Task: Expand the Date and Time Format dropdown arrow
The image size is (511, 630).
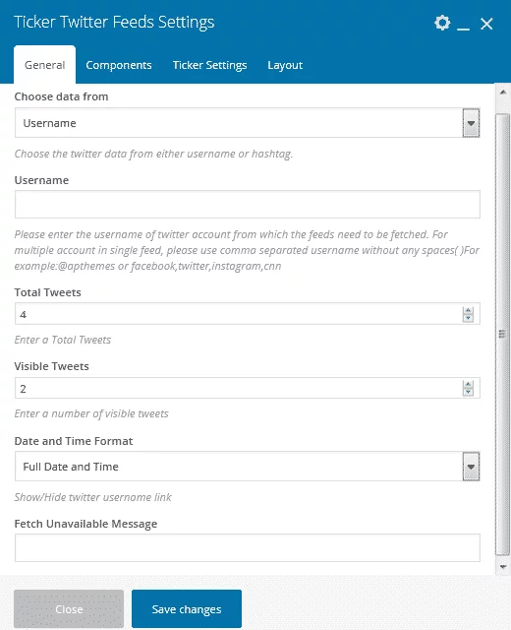Action: click(471, 467)
